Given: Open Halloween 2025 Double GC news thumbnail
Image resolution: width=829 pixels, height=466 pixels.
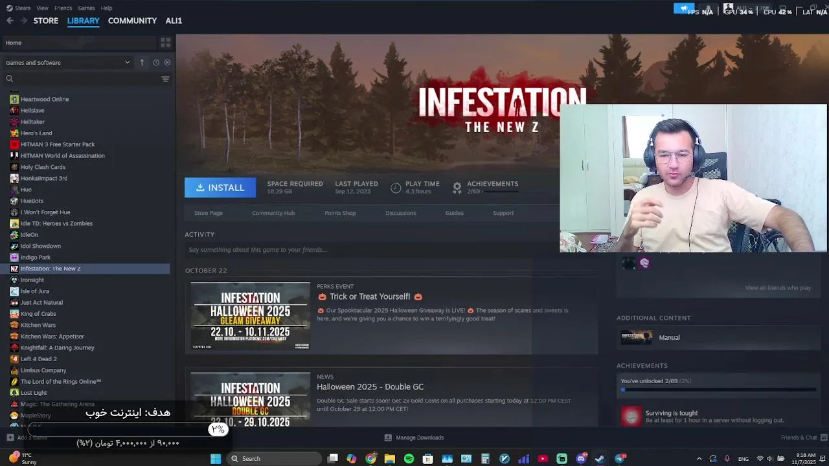Looking at the screenshot, I should tap(251, 400).
